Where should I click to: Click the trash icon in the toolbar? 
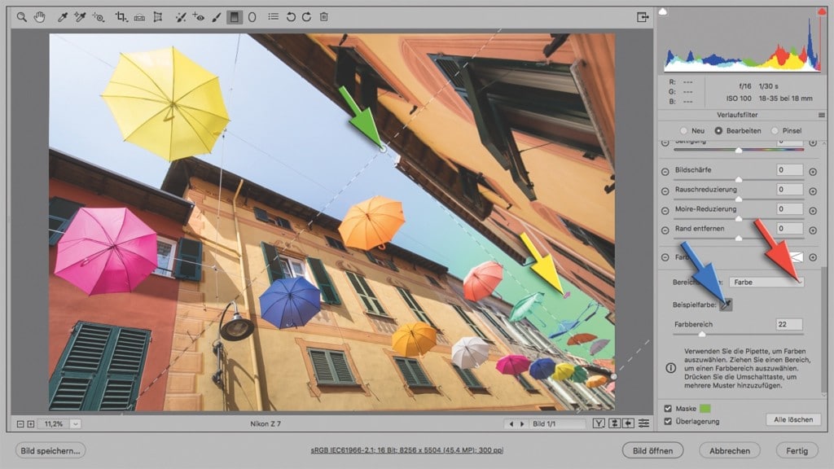323,17
